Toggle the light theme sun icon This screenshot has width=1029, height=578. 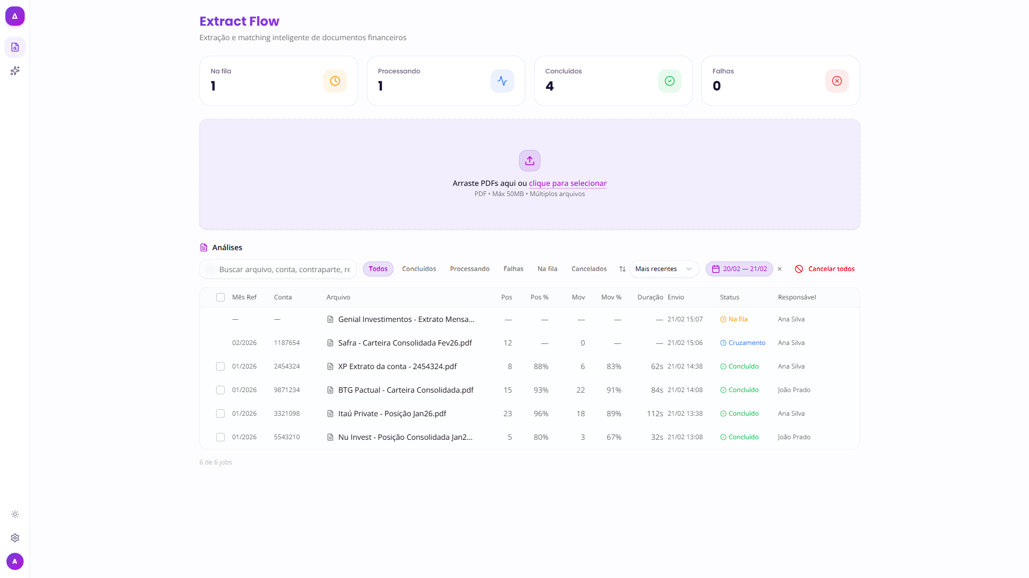pyautogui.click(x=15, y=514)
